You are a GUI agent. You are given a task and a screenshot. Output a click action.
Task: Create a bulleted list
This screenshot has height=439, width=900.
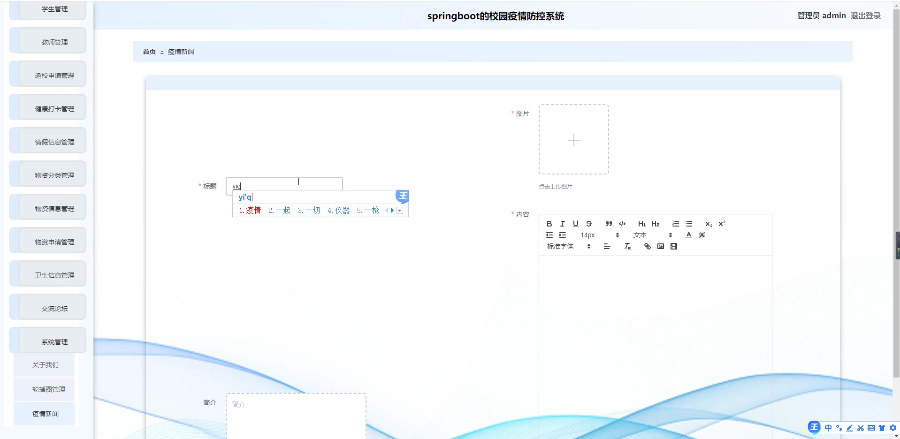[688, 224]
